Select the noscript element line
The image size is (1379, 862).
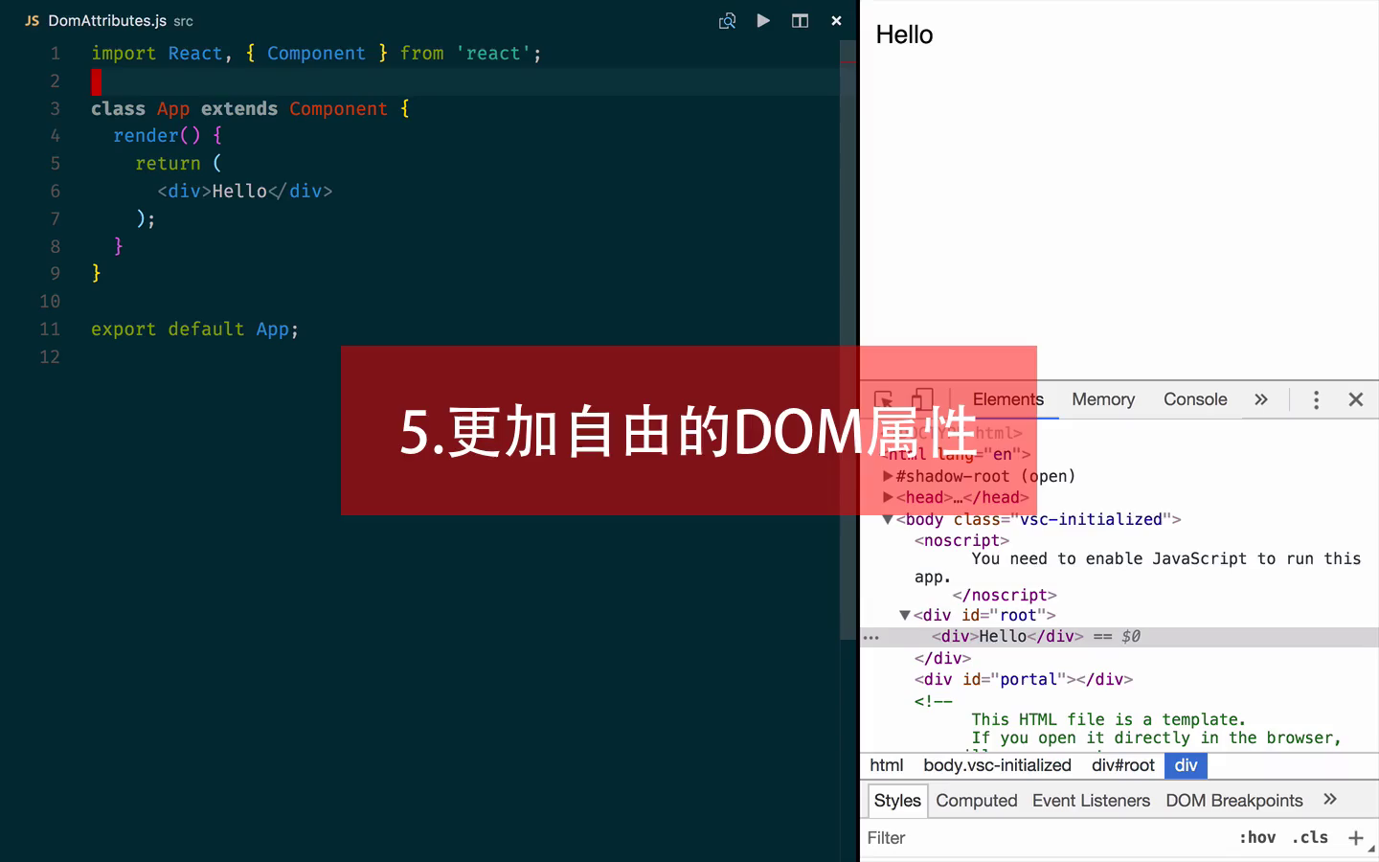coord(961,540)
